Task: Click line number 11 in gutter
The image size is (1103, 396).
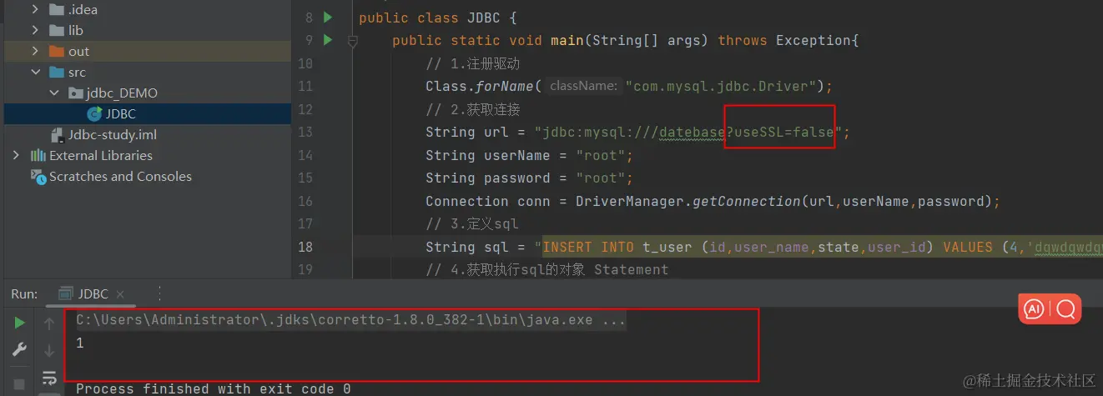Action: [x=305, y=86]
